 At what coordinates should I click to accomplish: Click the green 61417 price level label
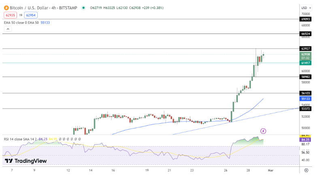point(306,63)
